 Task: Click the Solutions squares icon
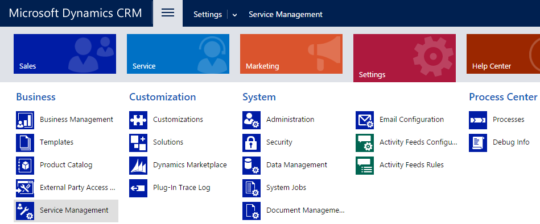pyautogui.click(x=138, y=143)
